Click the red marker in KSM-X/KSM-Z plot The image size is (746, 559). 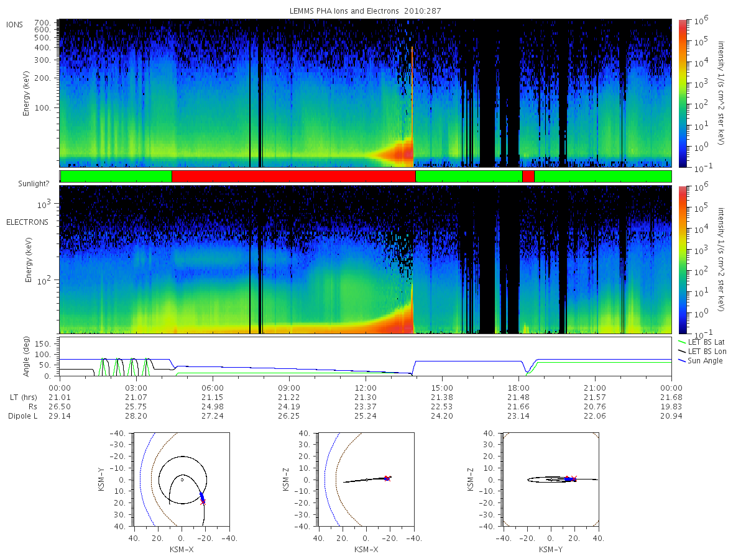coord(386,478)
